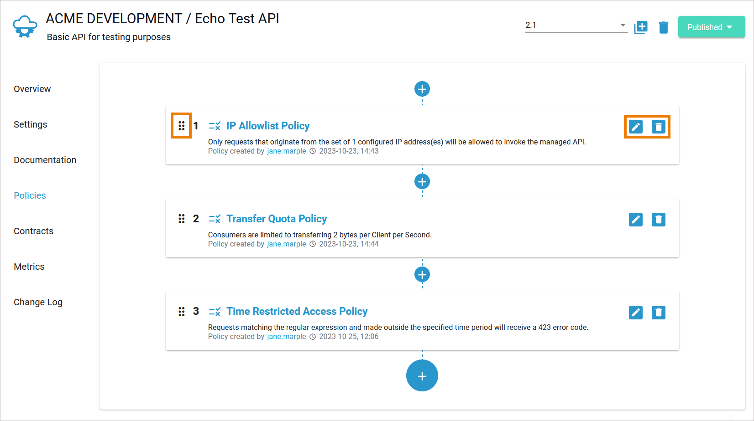
Task: Insert a policy above IP Allowlist Policy
Action: 422,89
